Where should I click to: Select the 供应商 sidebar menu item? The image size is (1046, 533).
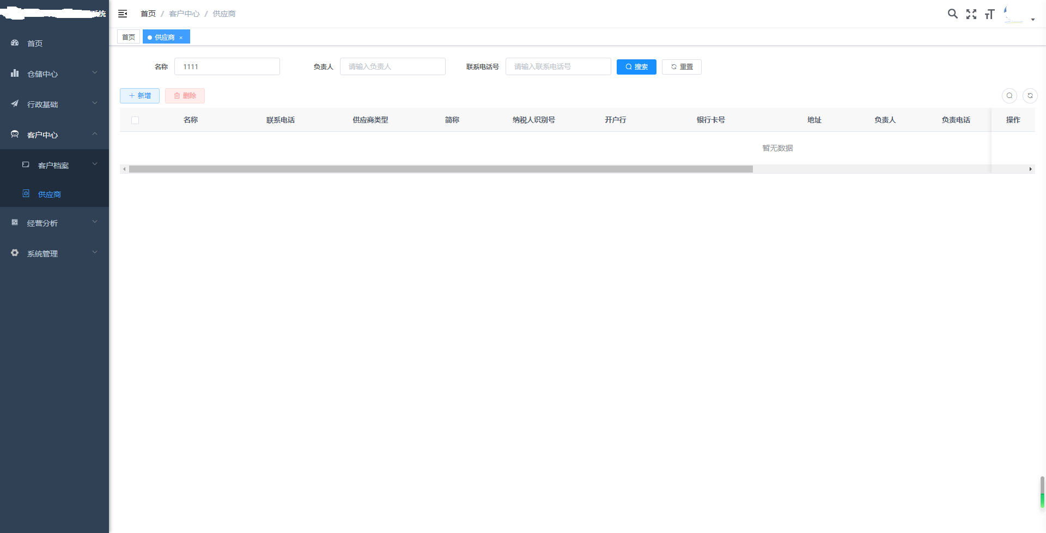tap(49, 194)
